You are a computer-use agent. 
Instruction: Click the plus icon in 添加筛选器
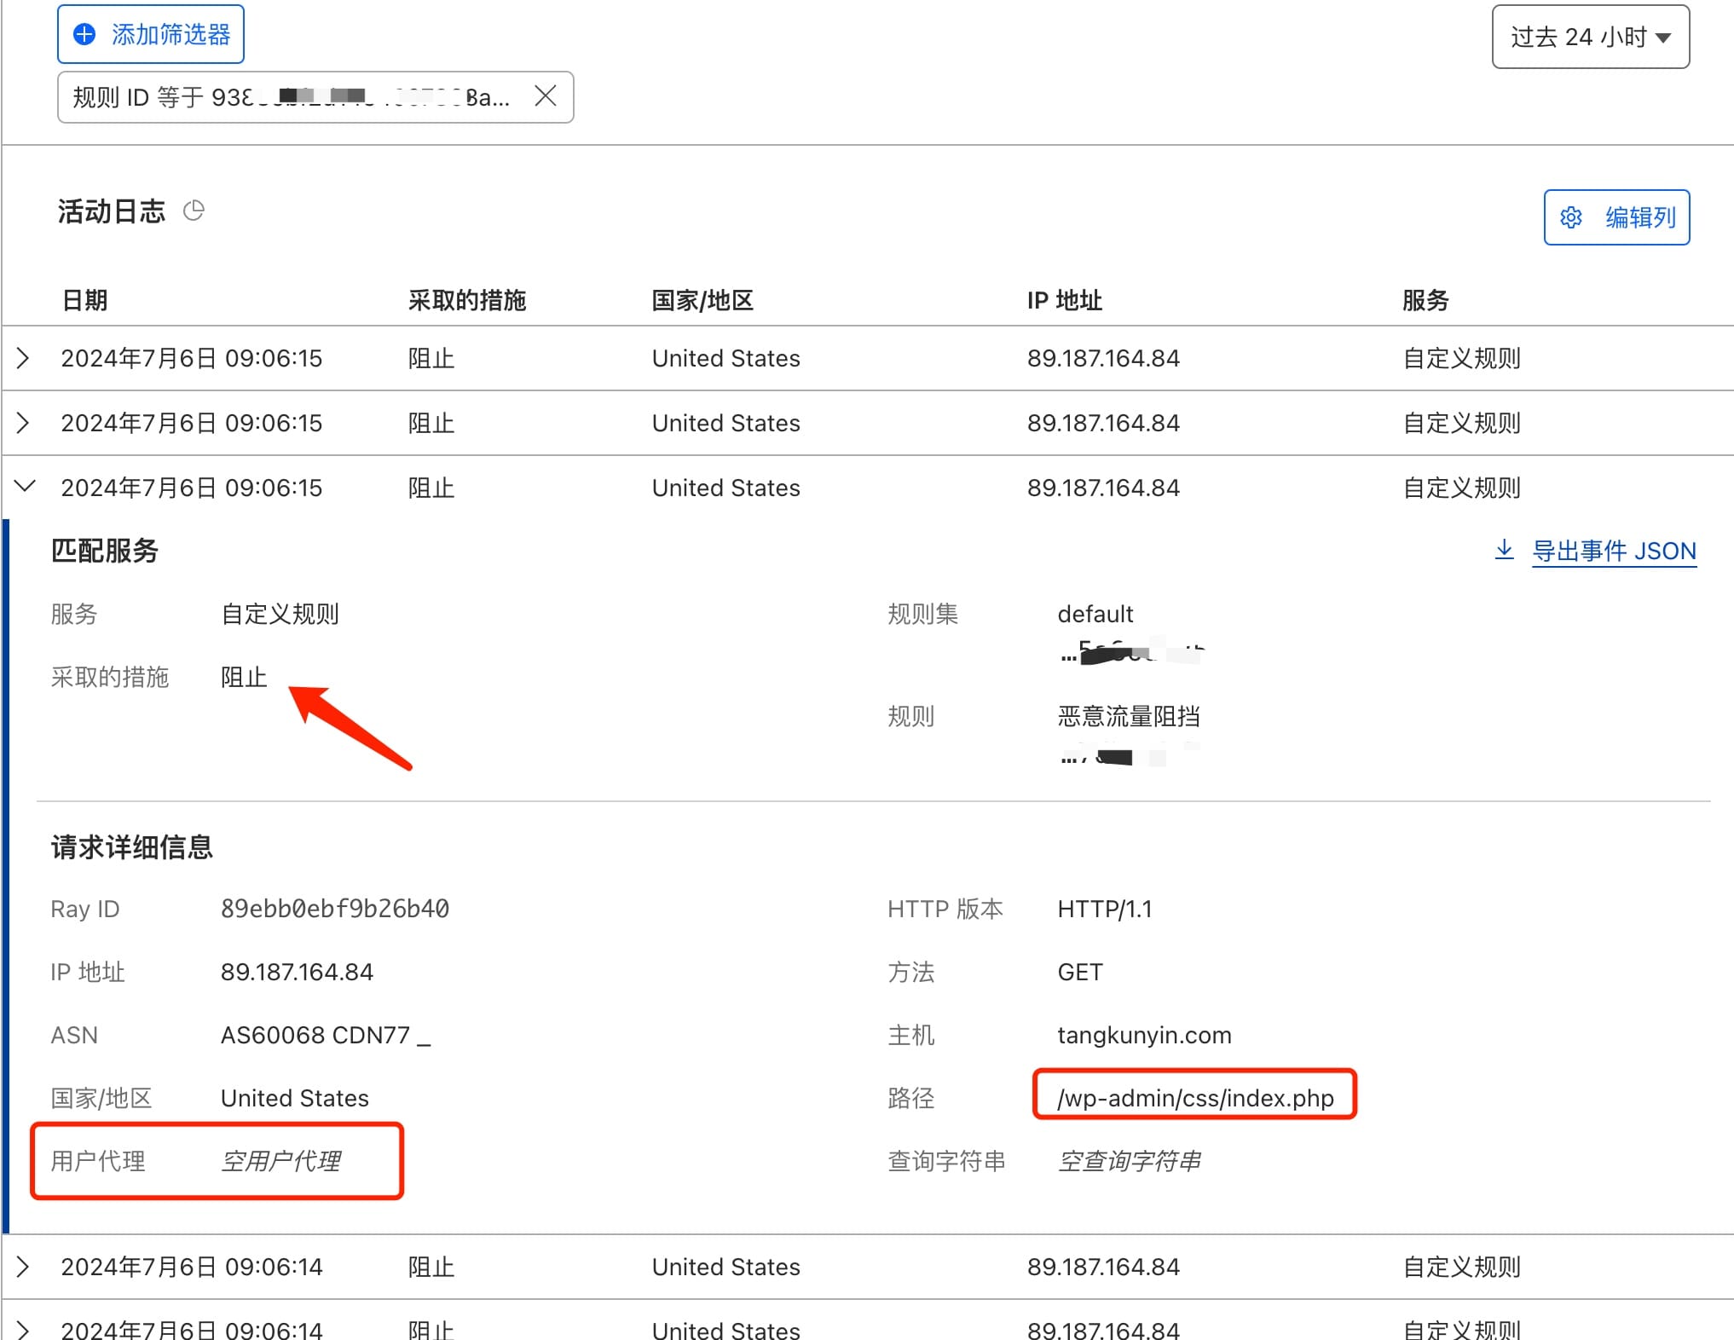click(84, 34)
